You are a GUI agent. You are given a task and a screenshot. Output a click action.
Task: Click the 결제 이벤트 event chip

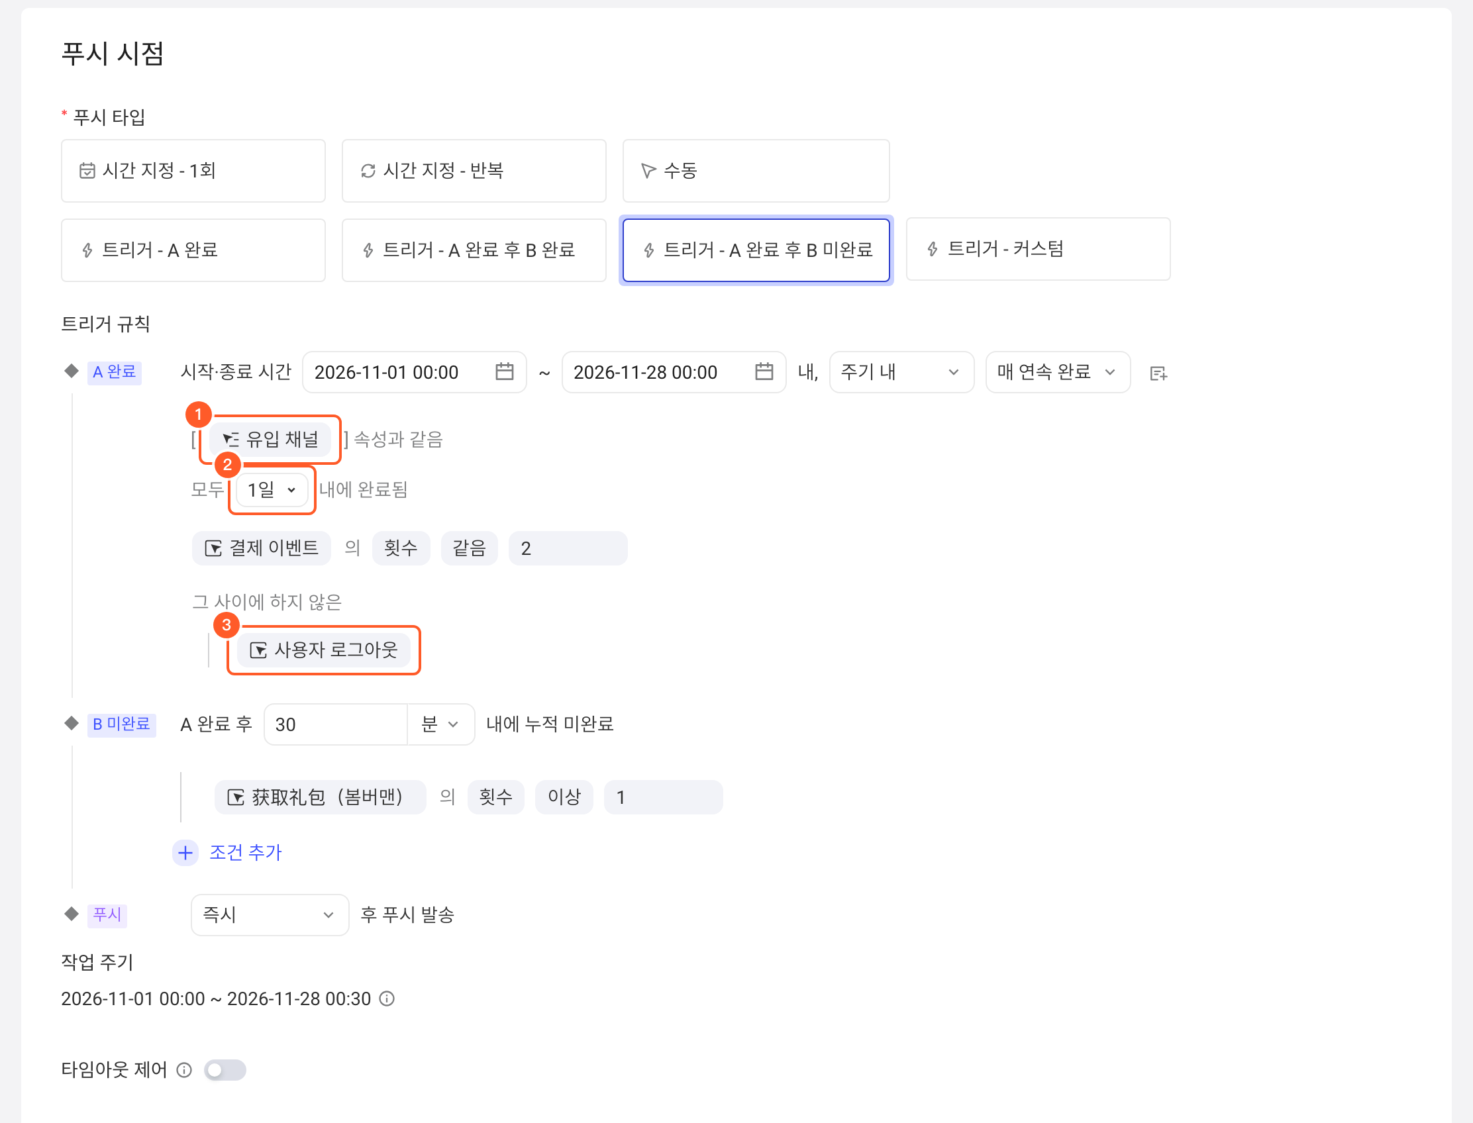(262, 548)
